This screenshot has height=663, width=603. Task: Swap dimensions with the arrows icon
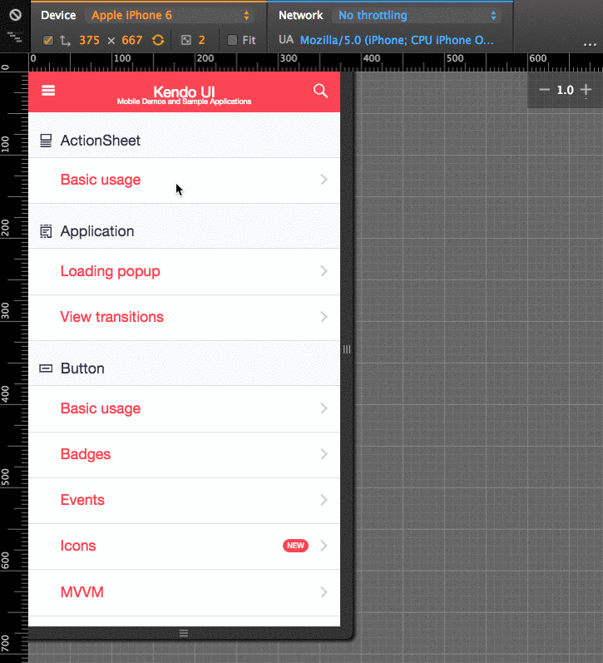[65, 41]
